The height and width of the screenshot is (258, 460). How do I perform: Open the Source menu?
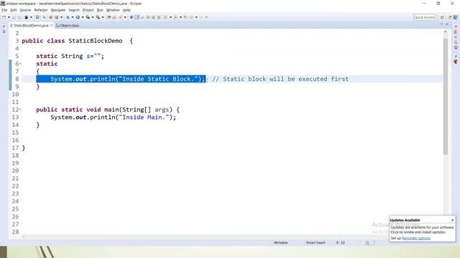25,10
